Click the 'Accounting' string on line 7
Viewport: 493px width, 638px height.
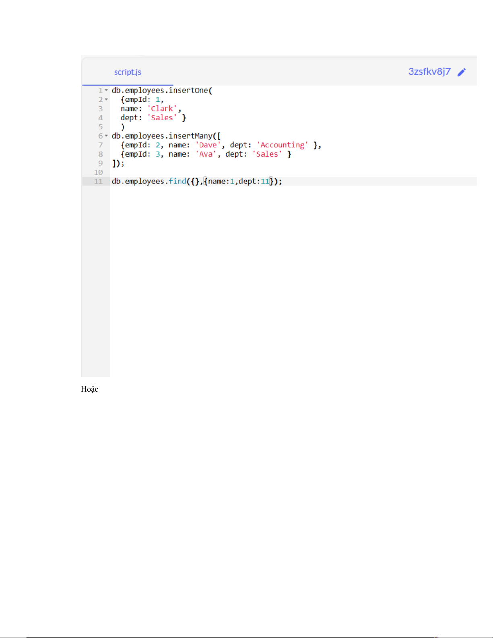point(282,145)
